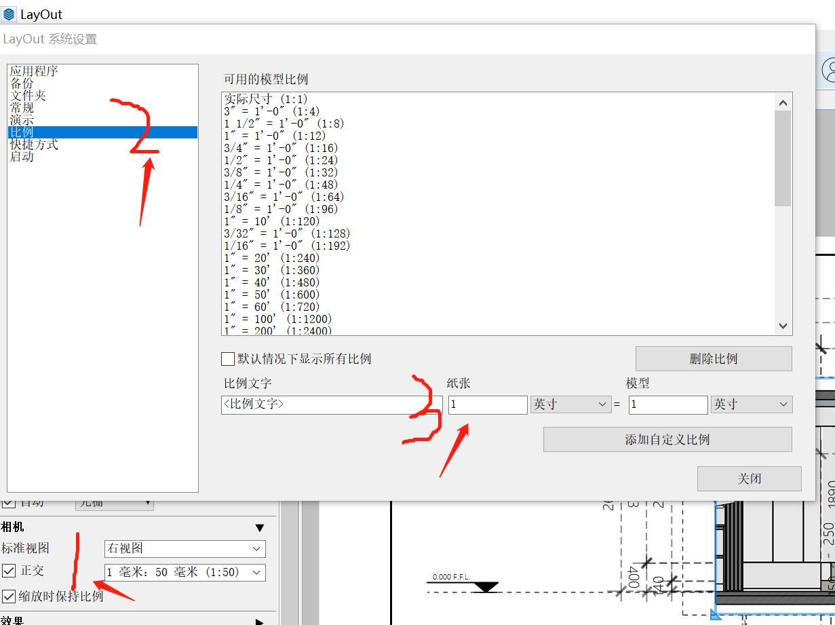The image size is (835, 625).
Task: Click the scale list scrollbar down arrow
Action: click(x=783, y=326)
